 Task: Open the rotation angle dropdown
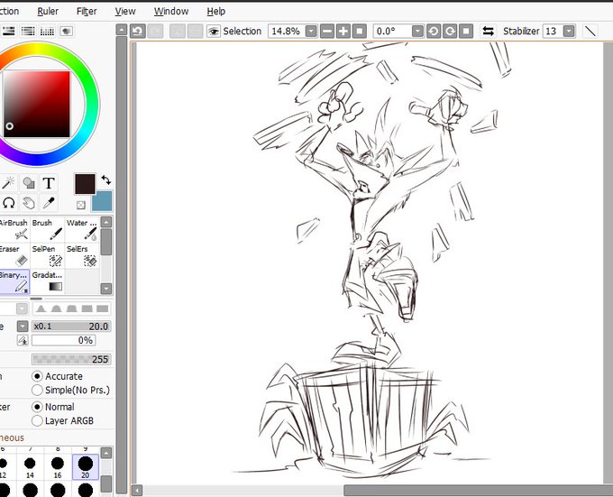[418, 32]
